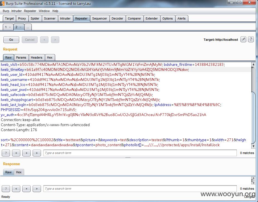Open the Intruder menu

pyautogui.click(x=16, y=11)
